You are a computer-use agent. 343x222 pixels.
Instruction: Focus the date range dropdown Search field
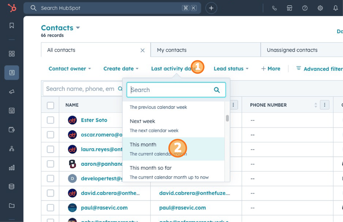[x=176, y=90]
